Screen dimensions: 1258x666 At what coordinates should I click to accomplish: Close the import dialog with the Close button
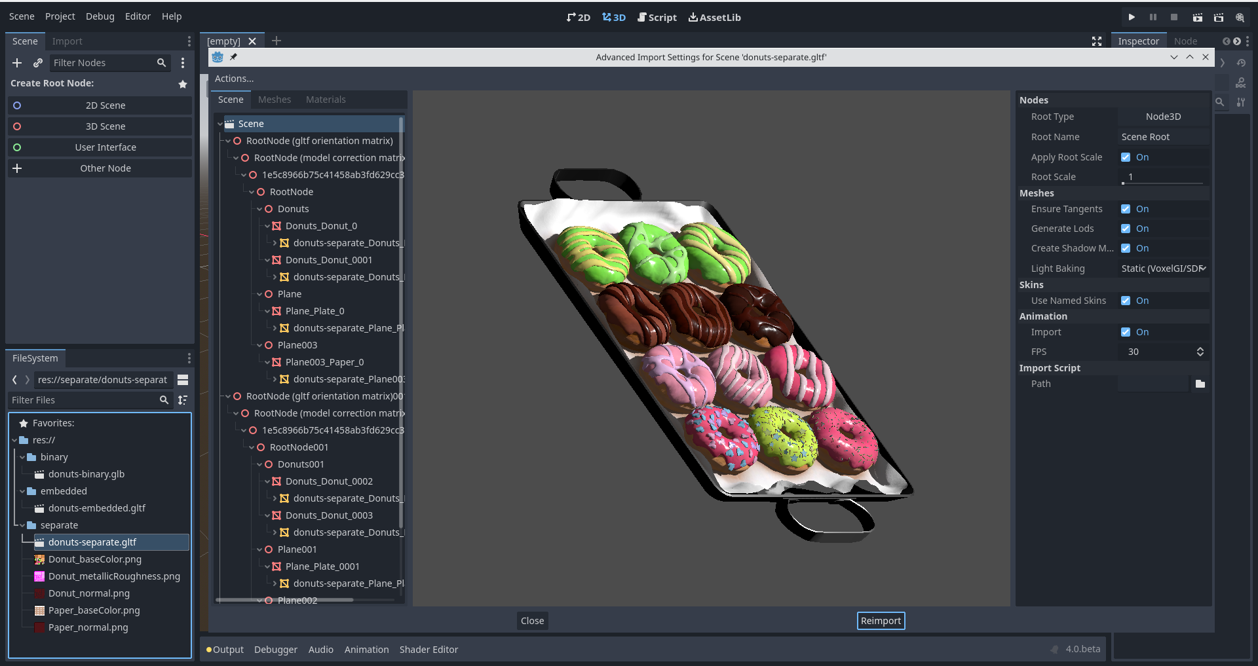531,621
